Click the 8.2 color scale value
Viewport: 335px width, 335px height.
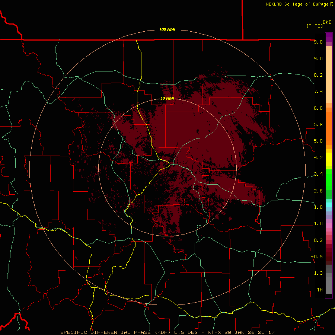(x=318, y=75)
